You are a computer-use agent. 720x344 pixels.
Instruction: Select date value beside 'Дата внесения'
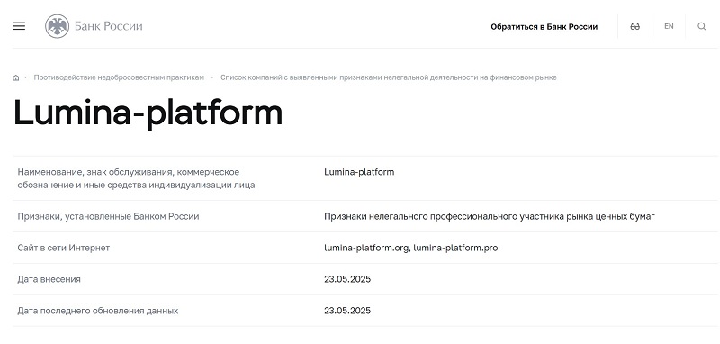(x=347, y=279)
